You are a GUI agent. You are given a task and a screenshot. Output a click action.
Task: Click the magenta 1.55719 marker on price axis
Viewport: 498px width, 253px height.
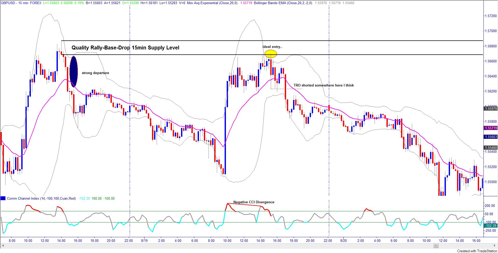point(491,128)
